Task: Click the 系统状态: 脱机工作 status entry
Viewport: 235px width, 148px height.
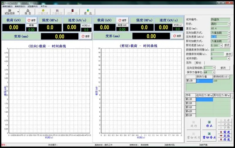Action: pos(104,145)
